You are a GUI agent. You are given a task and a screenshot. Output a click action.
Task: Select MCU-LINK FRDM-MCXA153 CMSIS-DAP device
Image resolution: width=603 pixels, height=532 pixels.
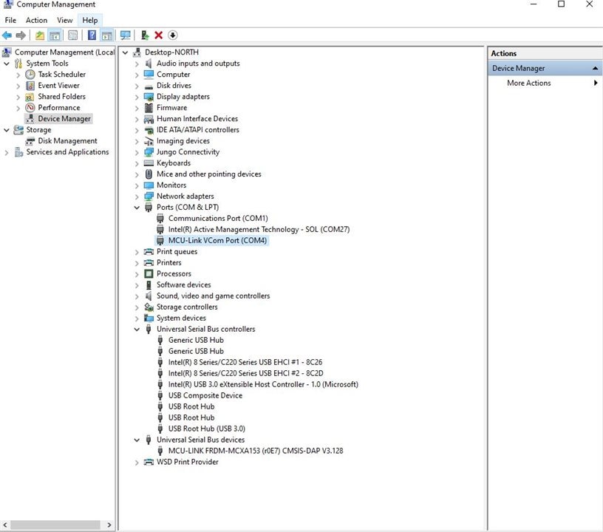(256, 451)
